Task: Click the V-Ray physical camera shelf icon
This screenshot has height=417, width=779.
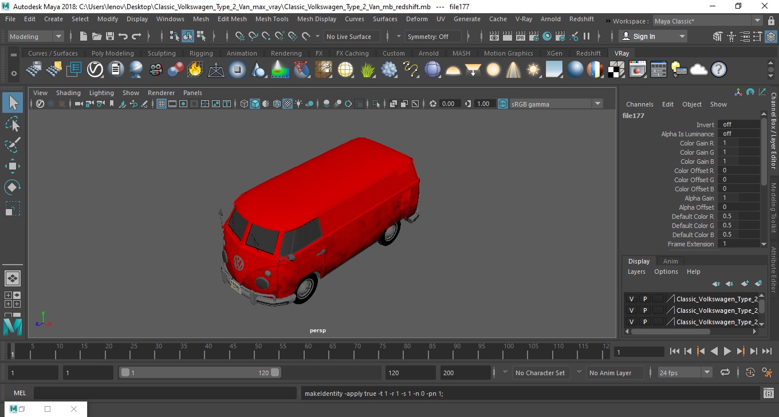Action: point(156,70)
